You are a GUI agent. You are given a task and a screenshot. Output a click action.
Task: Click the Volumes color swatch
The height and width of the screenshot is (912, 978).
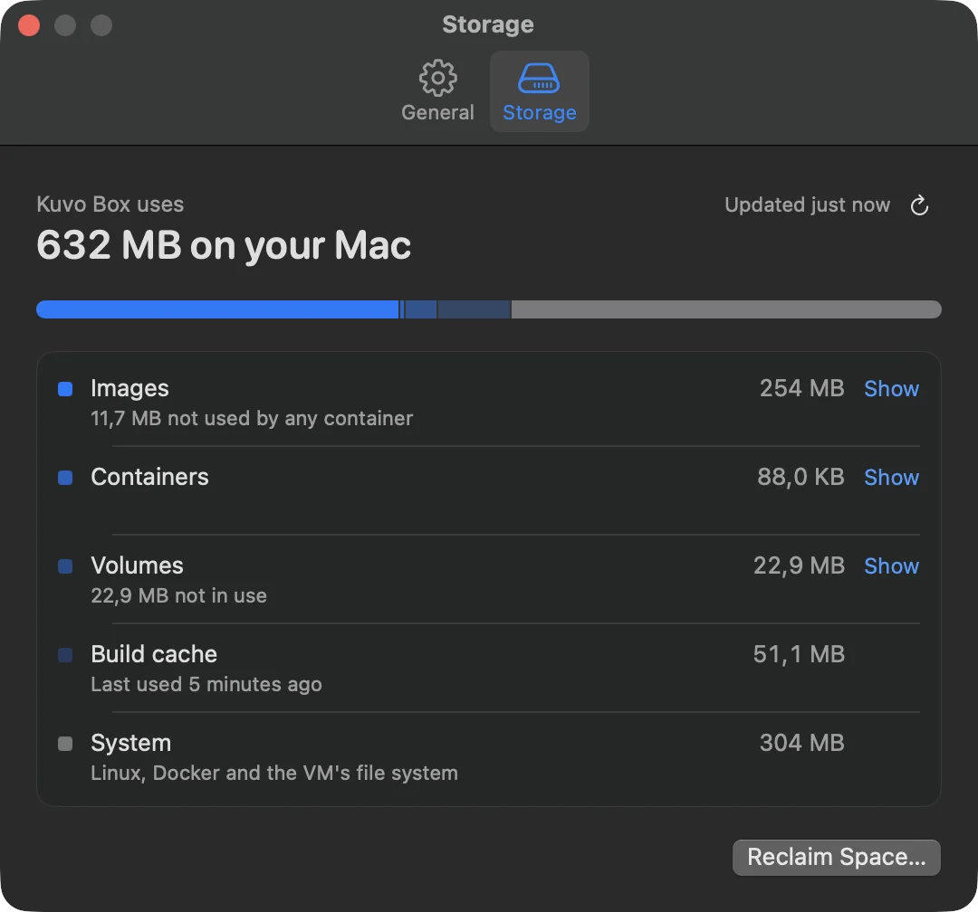[x=65, y=566]
